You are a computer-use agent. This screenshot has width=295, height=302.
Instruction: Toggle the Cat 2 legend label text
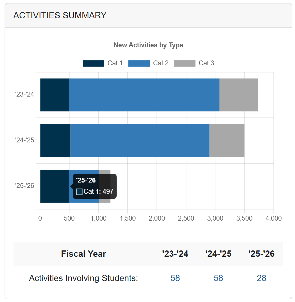(161, 63)
